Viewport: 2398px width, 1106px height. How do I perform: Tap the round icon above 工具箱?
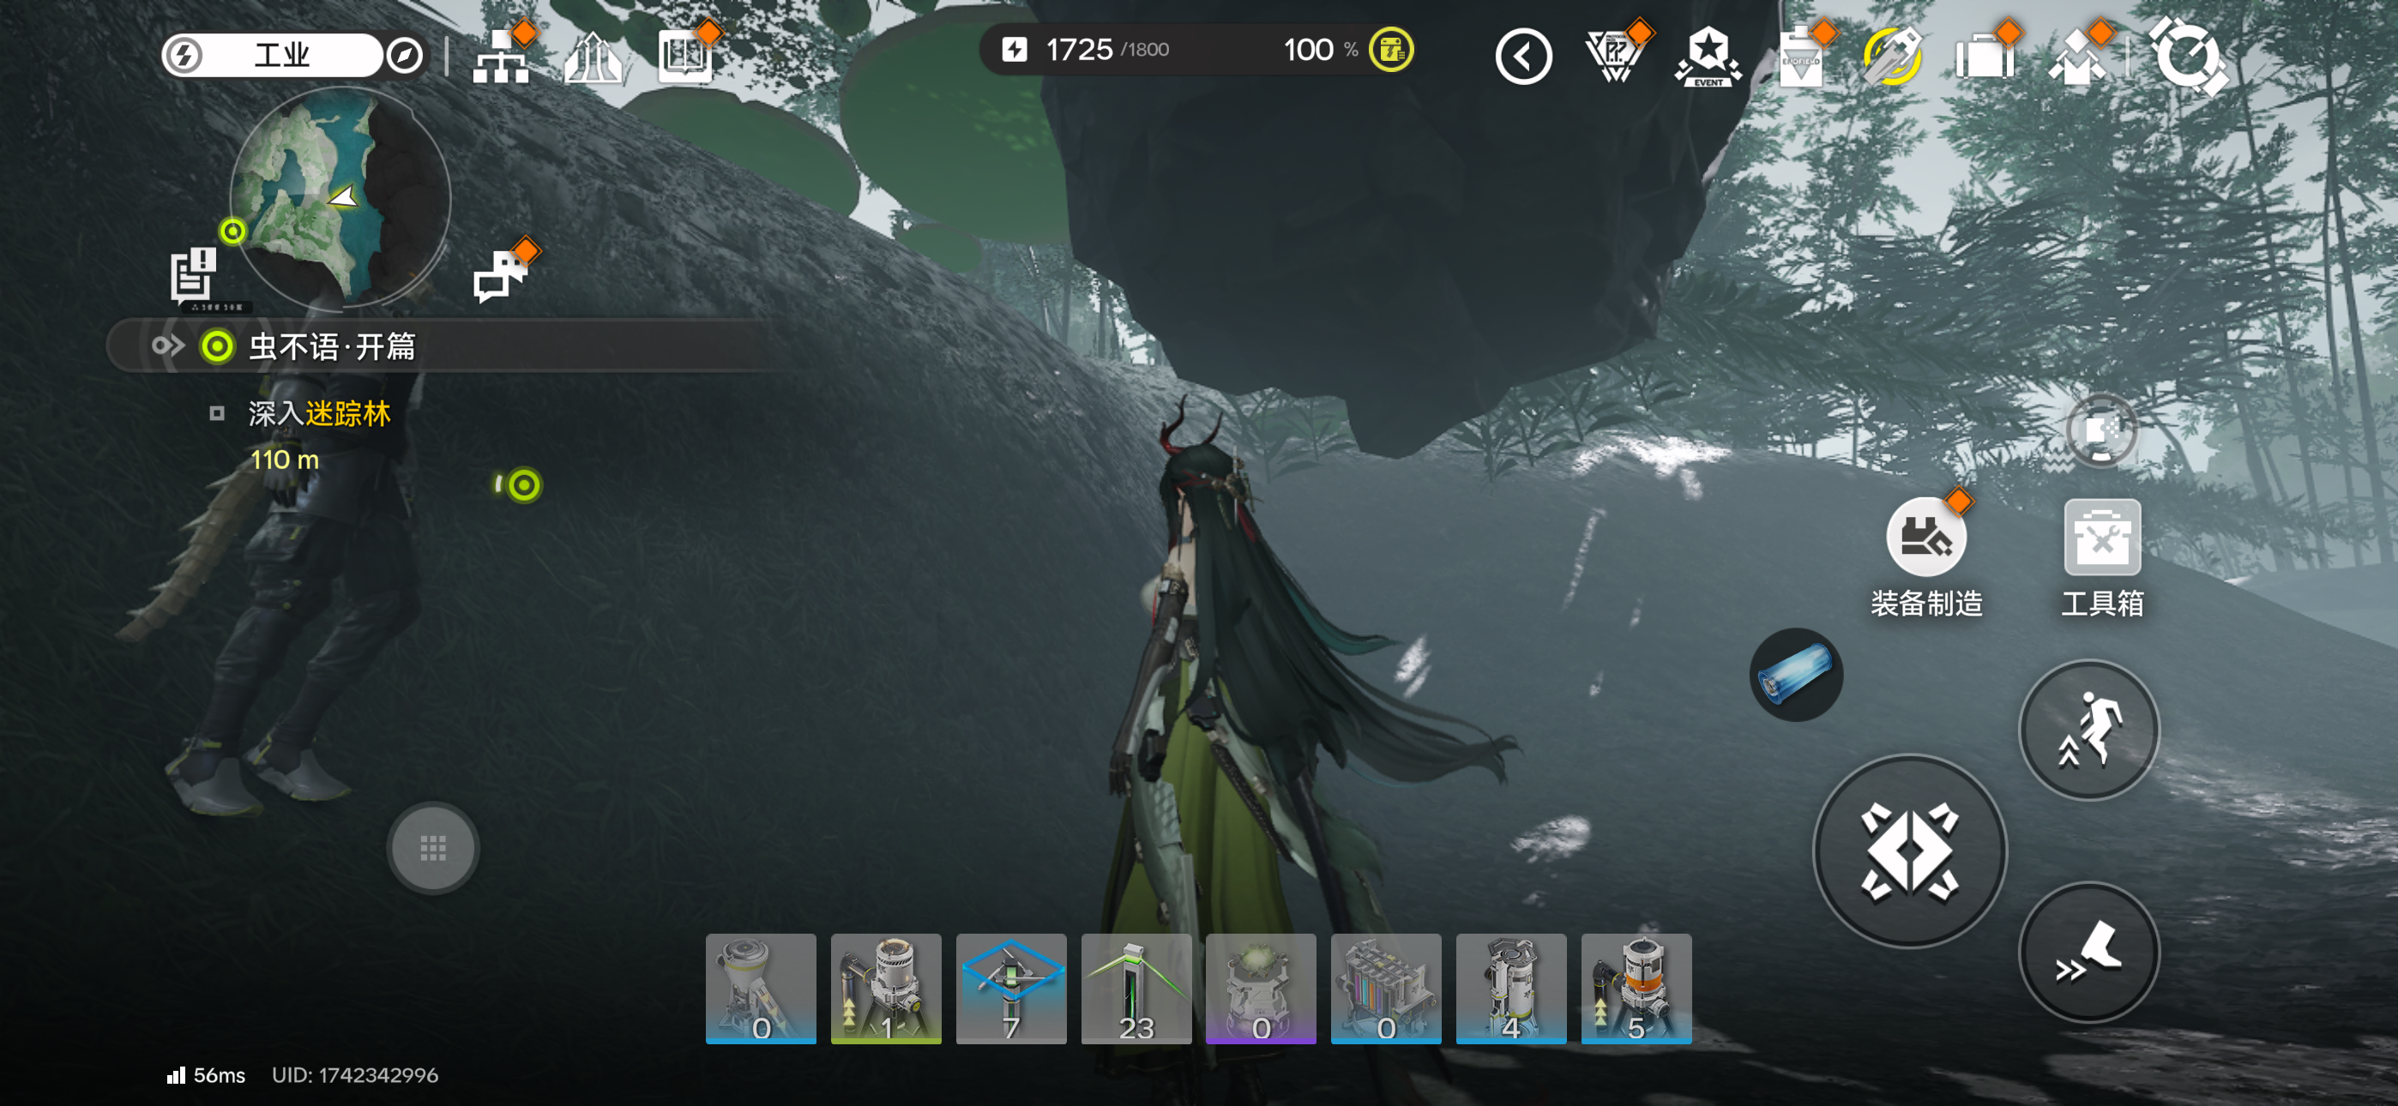[2101, 430]
